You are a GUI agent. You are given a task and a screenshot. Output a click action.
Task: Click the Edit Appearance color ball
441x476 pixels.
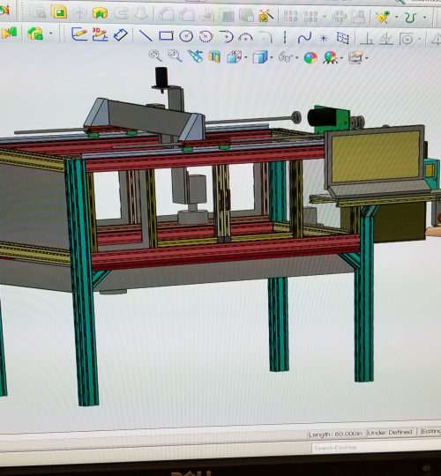tap(310, 57)
